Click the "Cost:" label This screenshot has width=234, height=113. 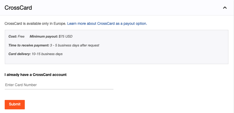tap(13, 37)
